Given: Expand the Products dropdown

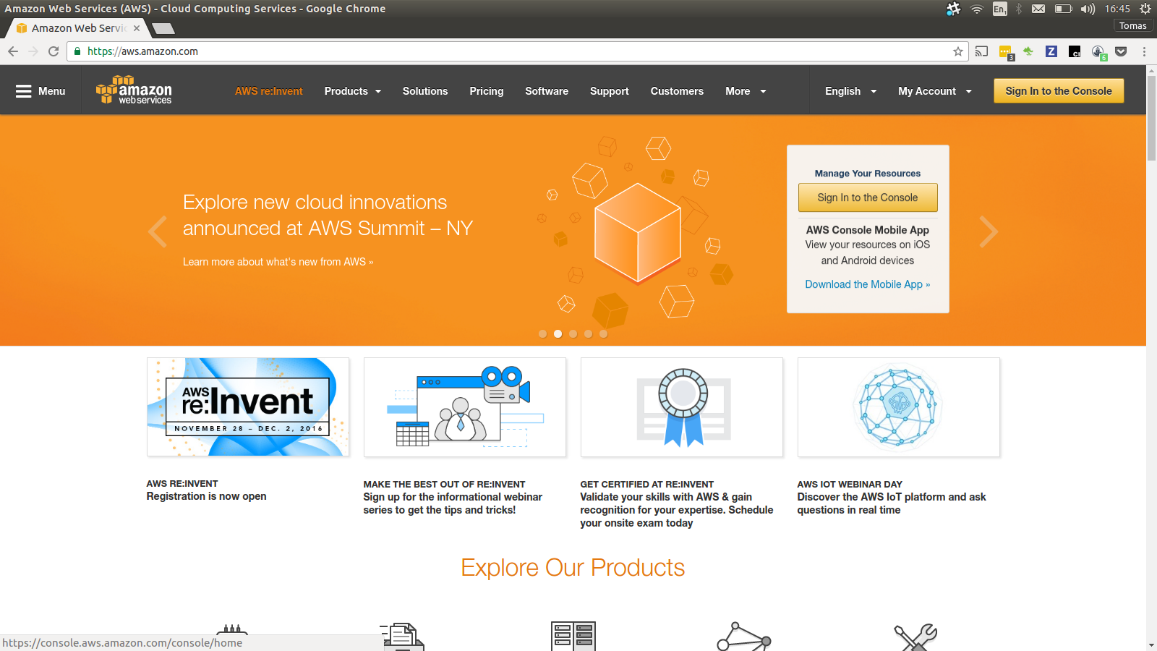Looking at the screenshot, I should (x=352, y=91).
